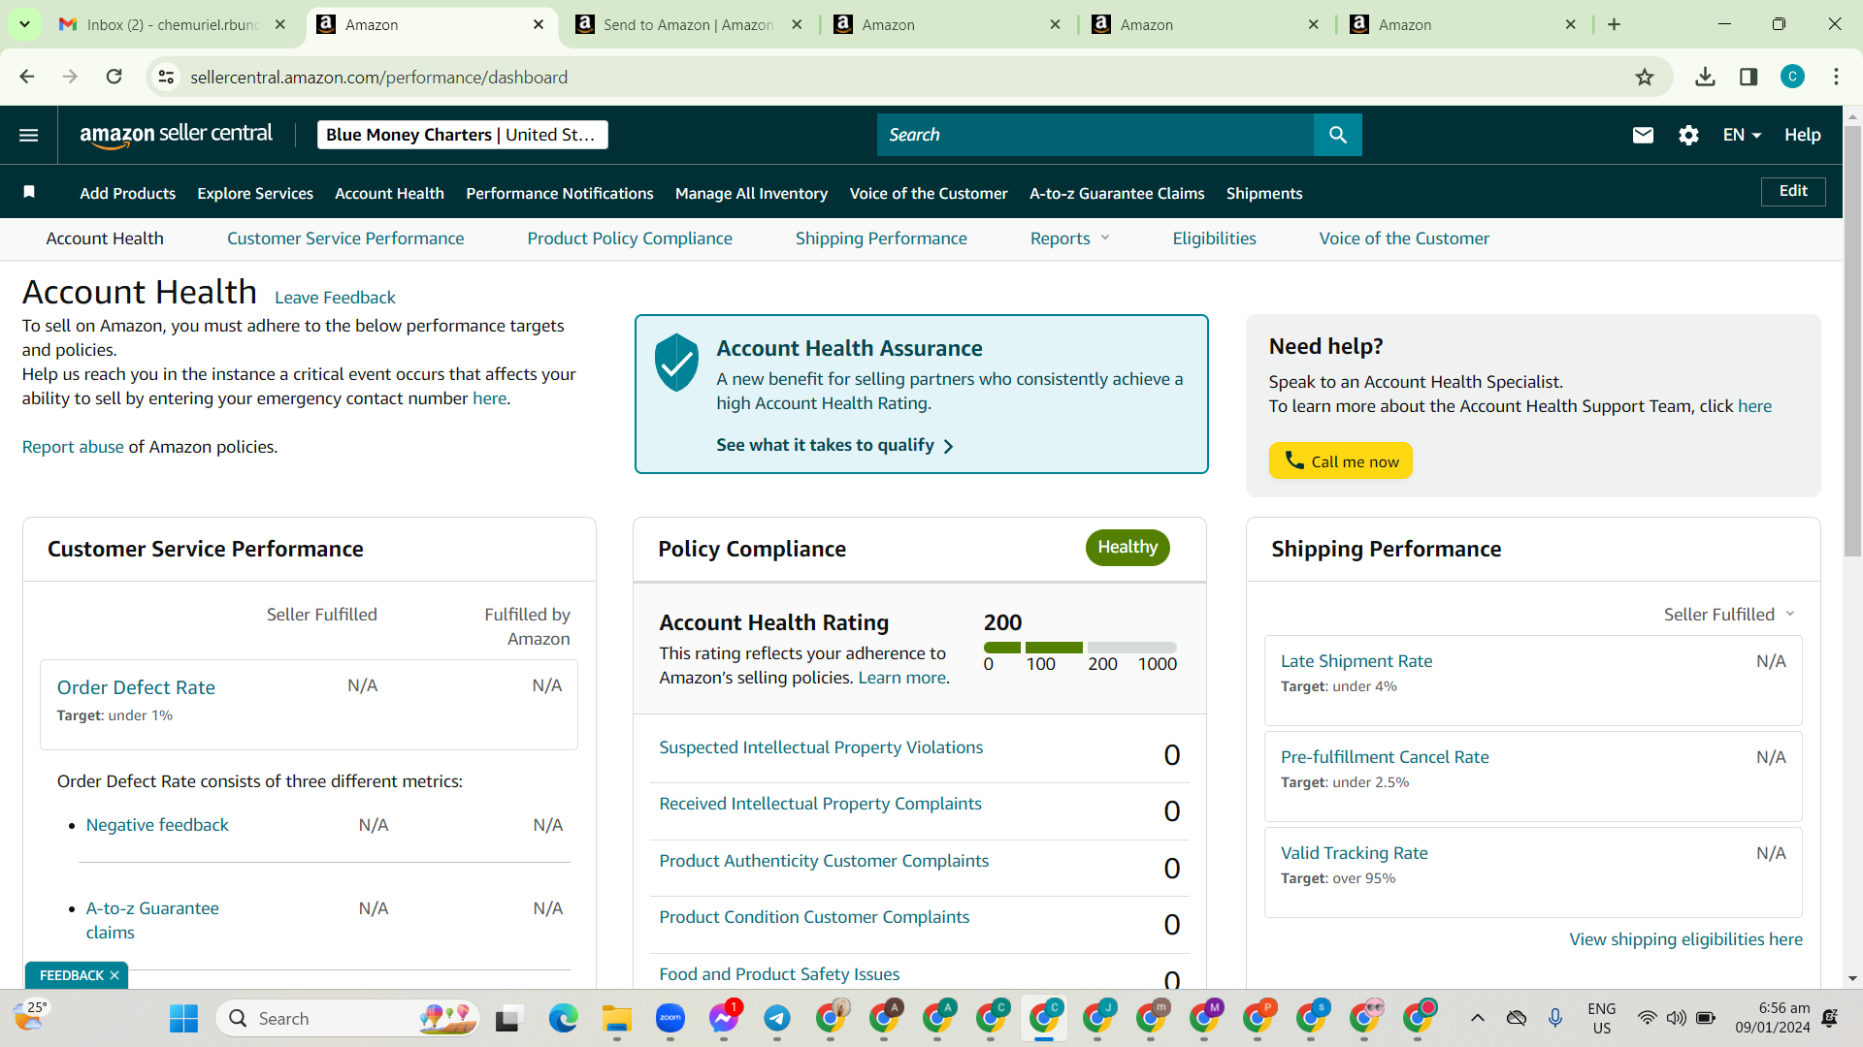The height and width of the screenshot is (1047, 1863).
Task: Open Shipments menu item
Action: (1264, 193)
